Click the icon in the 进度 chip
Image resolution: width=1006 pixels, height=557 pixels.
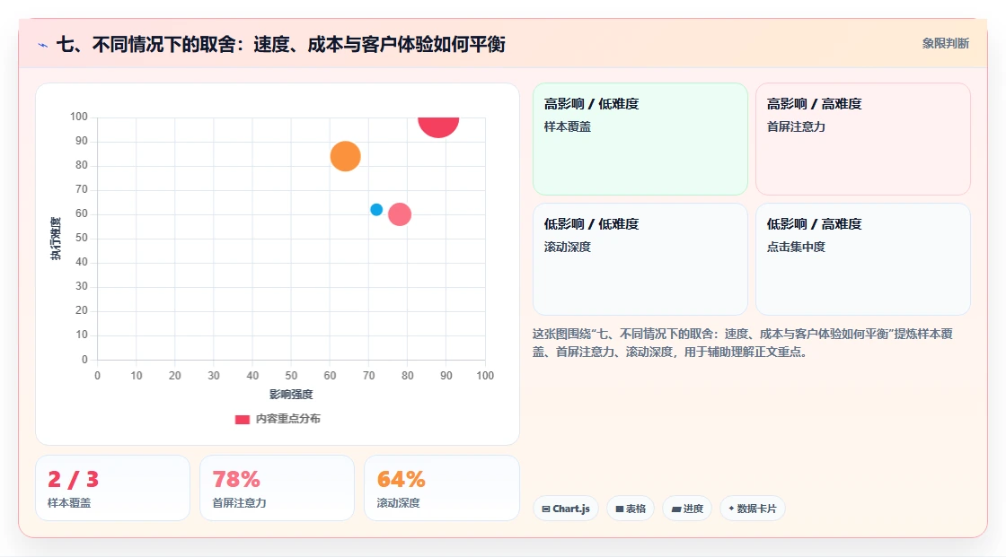[676, 509]
